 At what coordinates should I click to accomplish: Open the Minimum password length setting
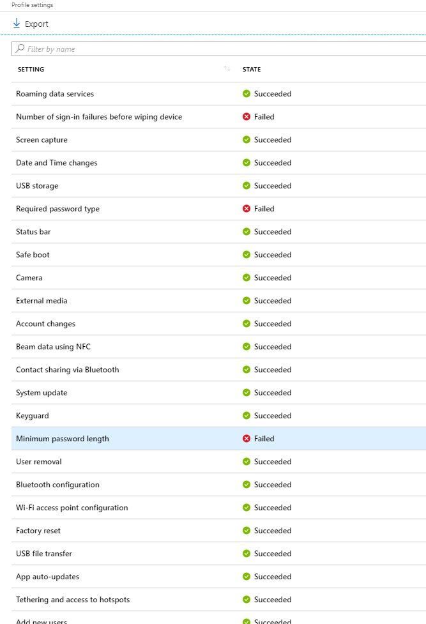coord(61,439)
